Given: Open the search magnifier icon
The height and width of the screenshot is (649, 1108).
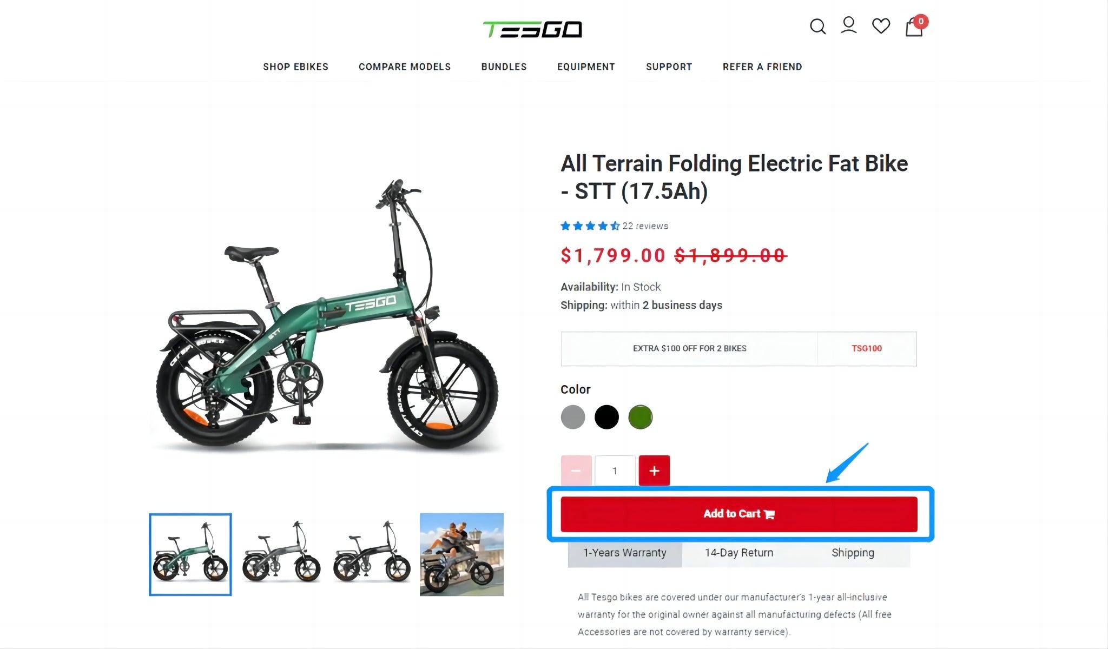Looking at the screenshot, I should click(x=817, y=27).
